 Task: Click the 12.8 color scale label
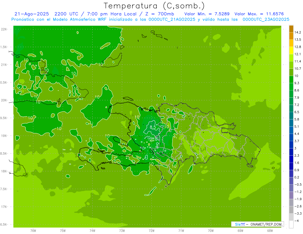[298, 47]
